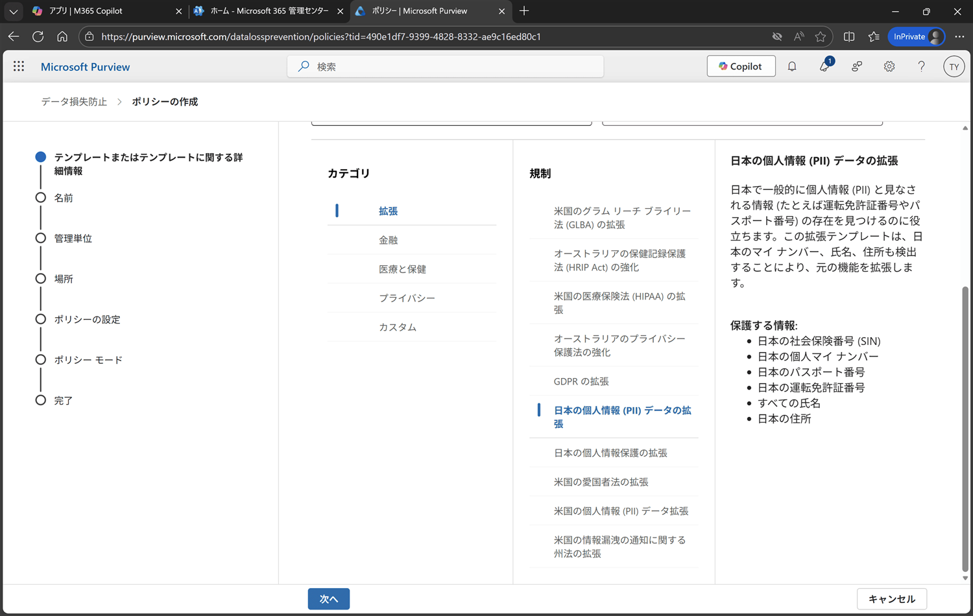Open the TY account avatar
This screenshot has width=973, height=616.
[954, 66]
